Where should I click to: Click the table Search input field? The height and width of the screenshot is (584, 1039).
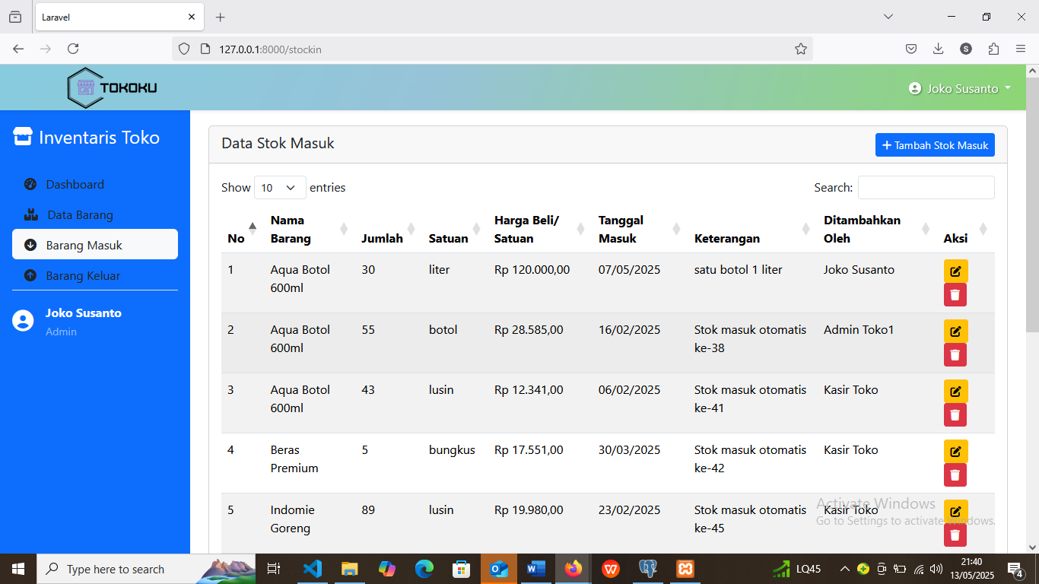(x=926, y=188)
